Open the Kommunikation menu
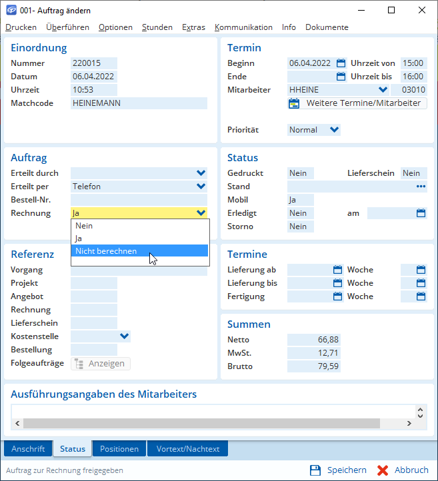The height and width of the screenshot is (481, 438). 243,27
